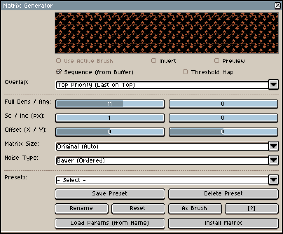Click the As Brush button
The image size is (283, 234).
(x=195, y=208)
